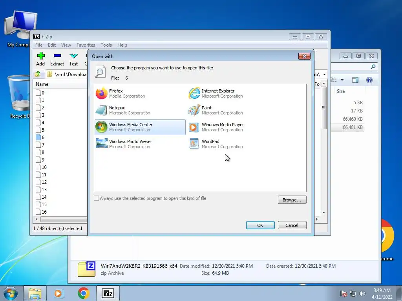Switch to the 7-Zip taskbar button

(108, 293)
